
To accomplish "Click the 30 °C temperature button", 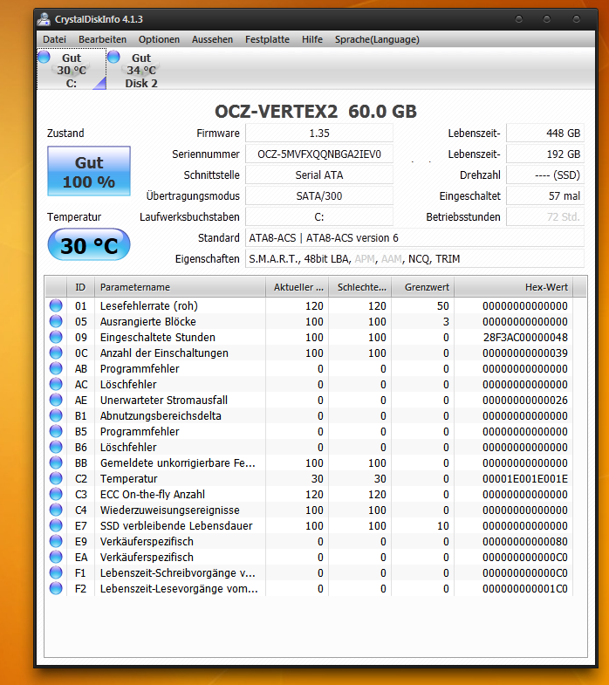I will click(x=89, y=244).
